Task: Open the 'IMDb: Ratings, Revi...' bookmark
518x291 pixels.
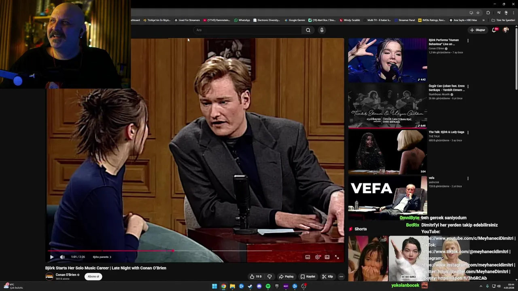Action: click(x=432, y=20)
